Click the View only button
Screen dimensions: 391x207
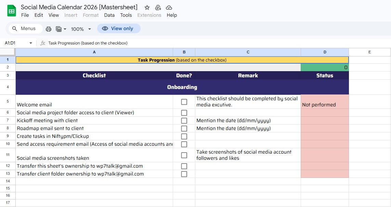119,28
